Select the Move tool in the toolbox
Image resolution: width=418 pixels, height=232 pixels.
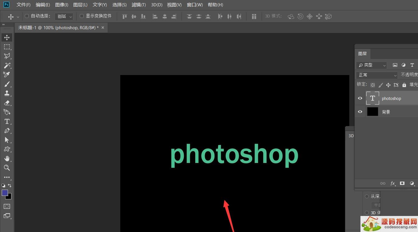[x=7, y=38]
